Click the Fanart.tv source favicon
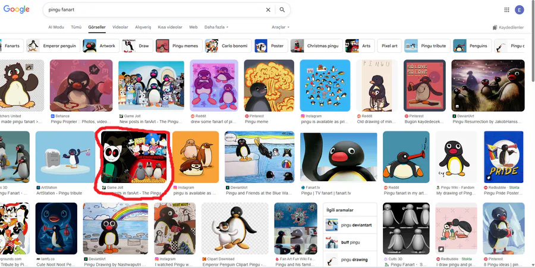This screenshot has width=535, height=268. click(x=303, y=188)
